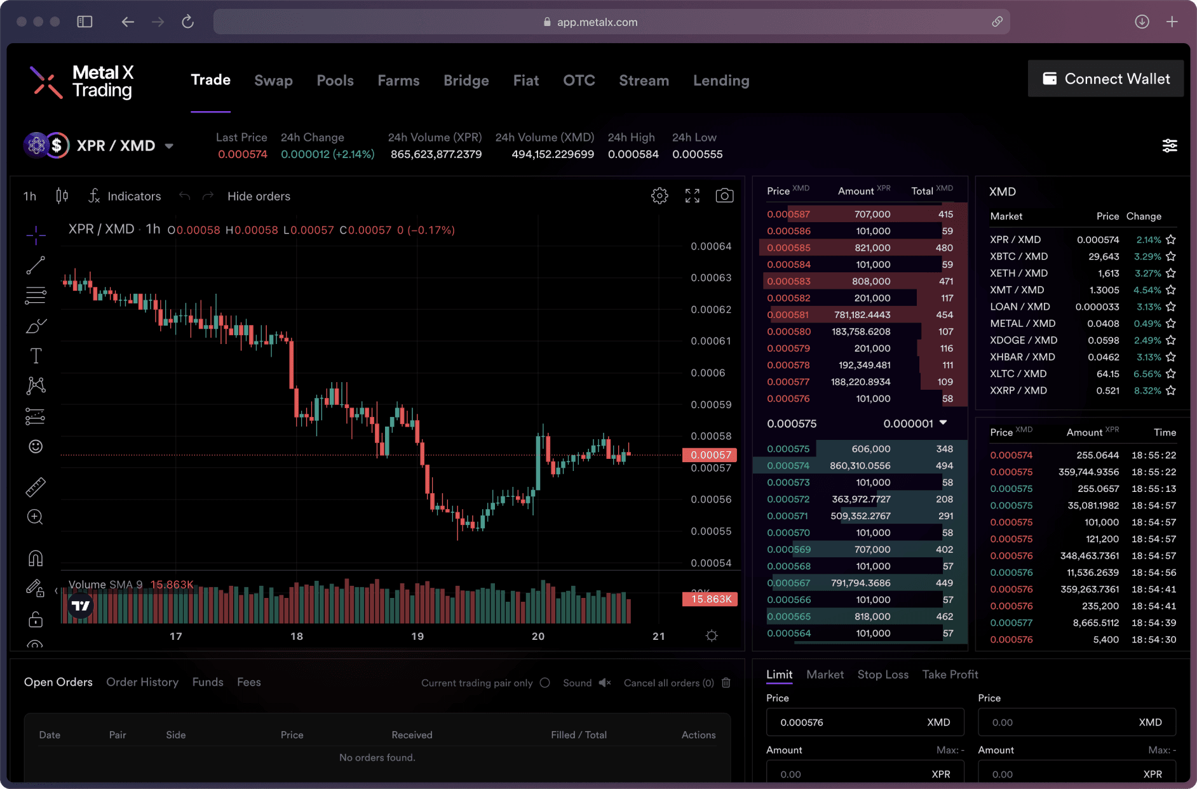The image size is (1197, 789).
Task: Mute order sound notifications
Action: [x=605, y=683]
